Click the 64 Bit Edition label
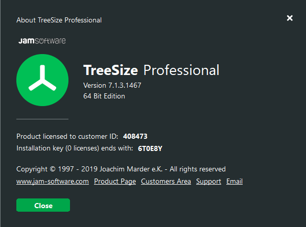Image resolution: width=306 pixels, height=227 pixels. 104,96
